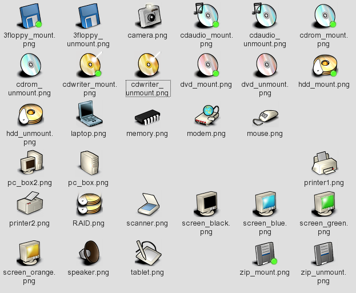This screenshot has height=293, width=356.
Task: Click the 'screen_black.png' file name label
Action: [x=206, y=228]
